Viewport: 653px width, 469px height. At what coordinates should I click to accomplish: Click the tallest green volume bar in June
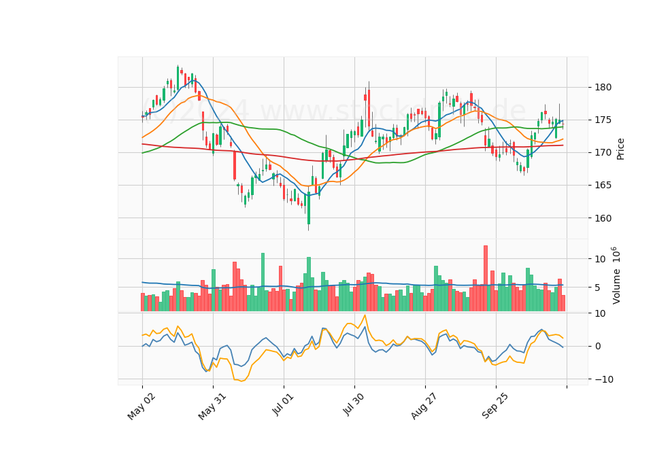click(263, 282)
